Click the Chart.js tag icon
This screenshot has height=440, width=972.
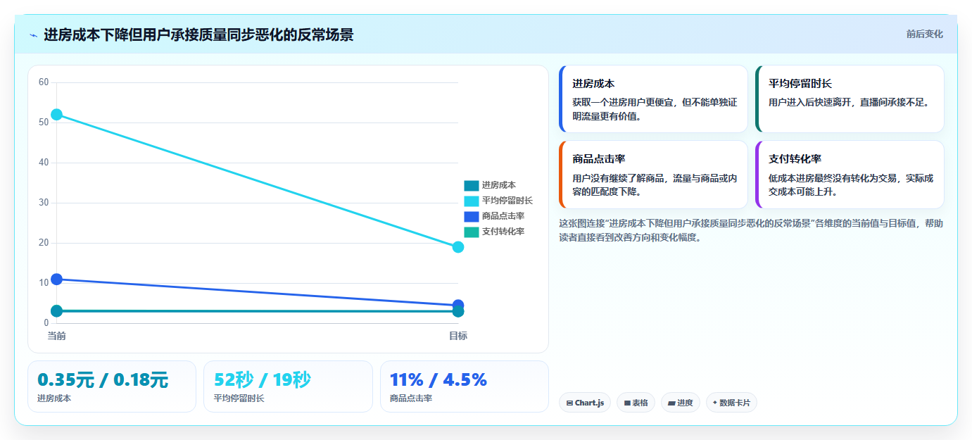coord(569,403)
